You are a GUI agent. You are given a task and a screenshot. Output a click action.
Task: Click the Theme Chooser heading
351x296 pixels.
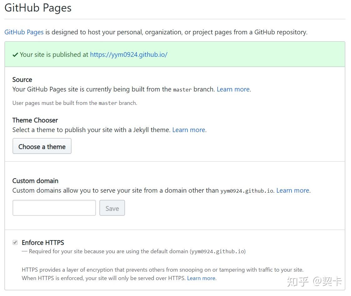pyautogui.click(x=35, y=120)
